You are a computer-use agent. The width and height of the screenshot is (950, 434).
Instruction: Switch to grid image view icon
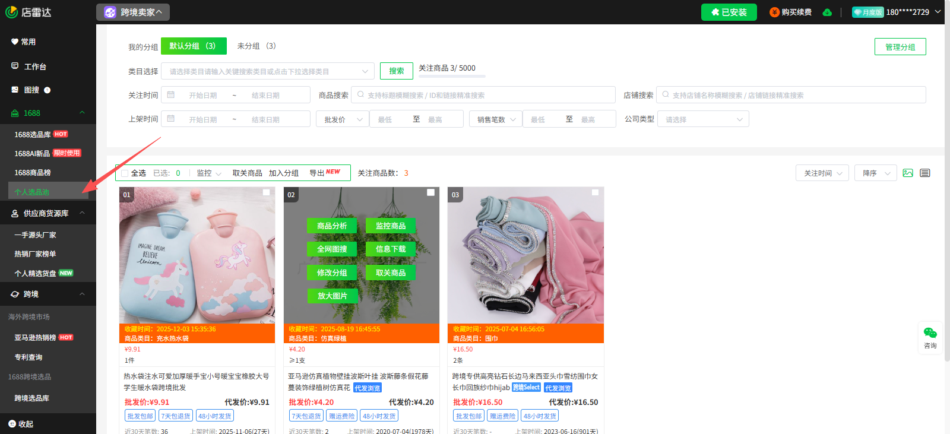click(x=908, y=173)
